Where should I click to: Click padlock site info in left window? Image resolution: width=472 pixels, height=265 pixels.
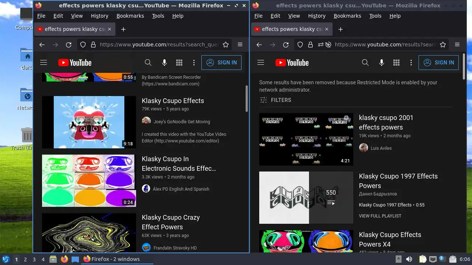(93, 45)
